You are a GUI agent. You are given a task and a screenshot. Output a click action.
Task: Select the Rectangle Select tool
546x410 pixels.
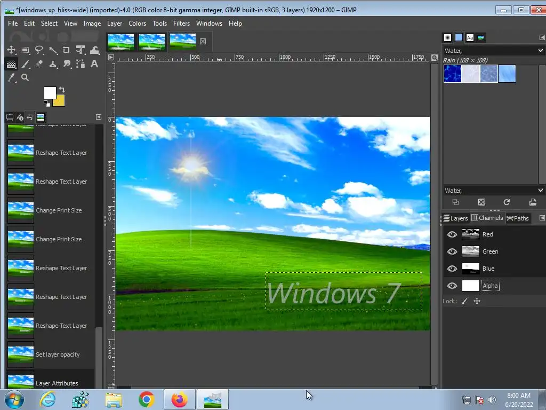tap(25, 50)
